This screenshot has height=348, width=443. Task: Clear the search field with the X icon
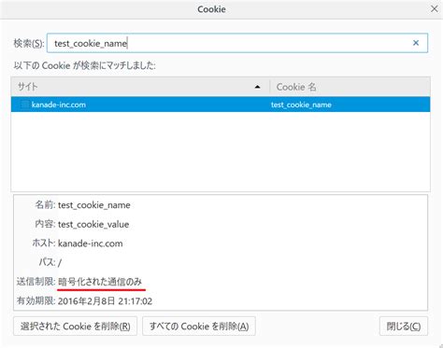pyautogui.click(x=416, y=43)
